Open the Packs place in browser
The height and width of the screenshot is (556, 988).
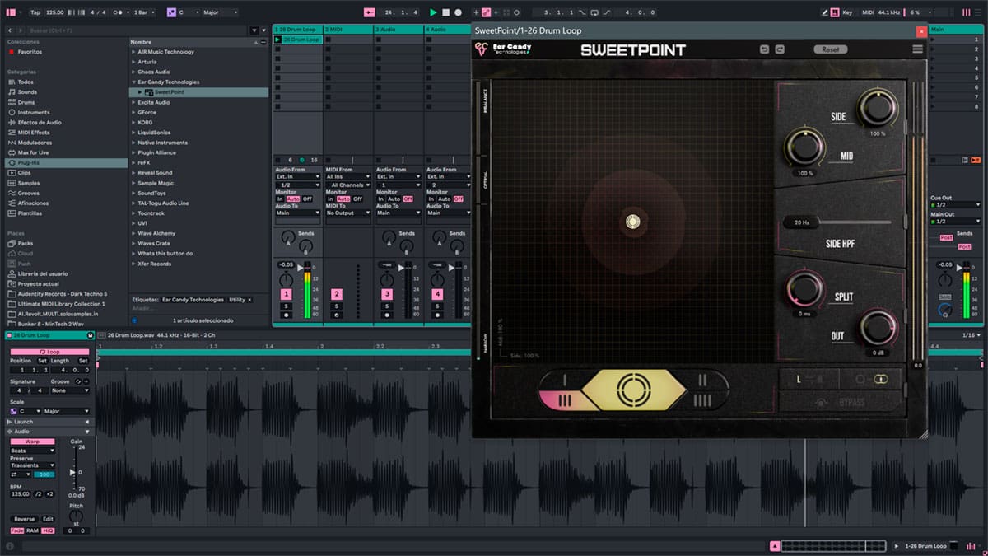(26, 243)
